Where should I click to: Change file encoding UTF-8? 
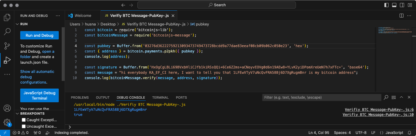point(361,133)
